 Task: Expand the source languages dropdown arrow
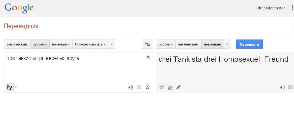[x=112, y=44]
